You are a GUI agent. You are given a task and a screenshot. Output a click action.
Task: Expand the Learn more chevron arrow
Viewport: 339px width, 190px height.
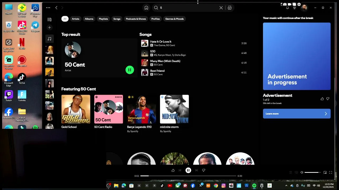[x=326, y=114]
